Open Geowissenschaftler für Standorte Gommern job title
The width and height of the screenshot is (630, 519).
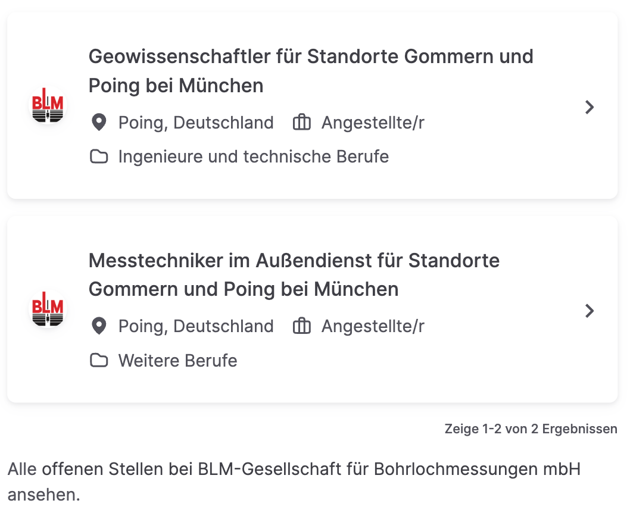(x=311, y=71)
